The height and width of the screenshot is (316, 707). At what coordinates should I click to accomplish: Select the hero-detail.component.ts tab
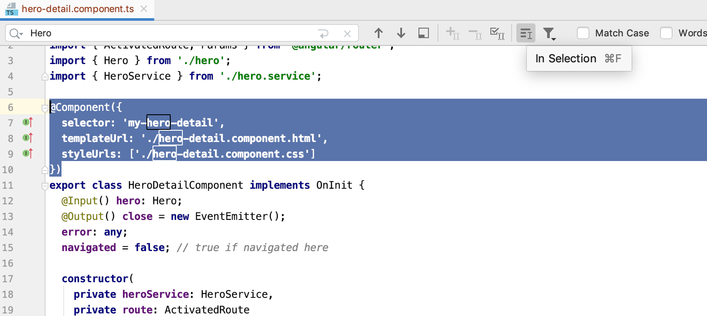click(78, 9)
